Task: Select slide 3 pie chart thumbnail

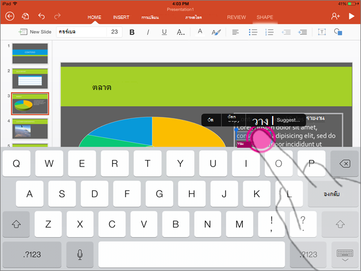Action: [x=30, y=104]
